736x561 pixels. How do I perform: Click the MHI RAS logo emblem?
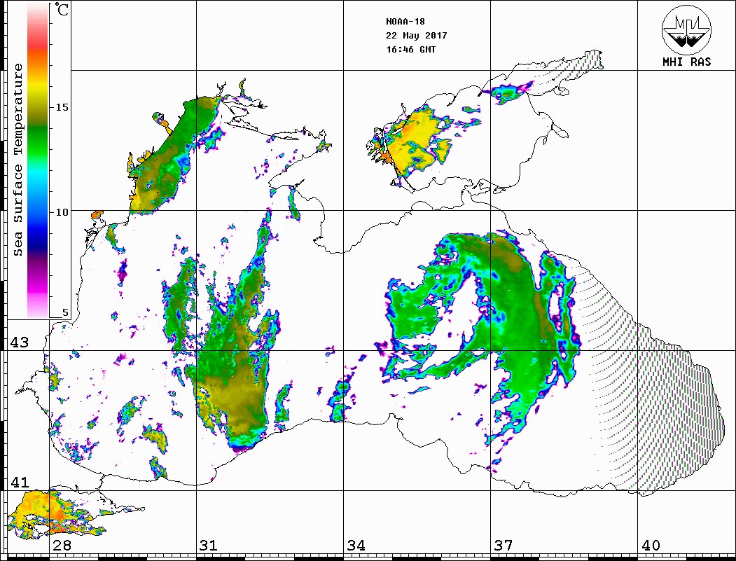pyautogui.click(x=686, y=31)
